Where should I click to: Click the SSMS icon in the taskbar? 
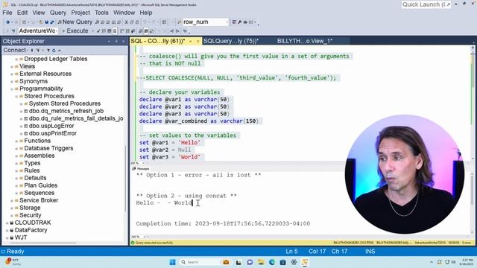(x=305, y=262)
